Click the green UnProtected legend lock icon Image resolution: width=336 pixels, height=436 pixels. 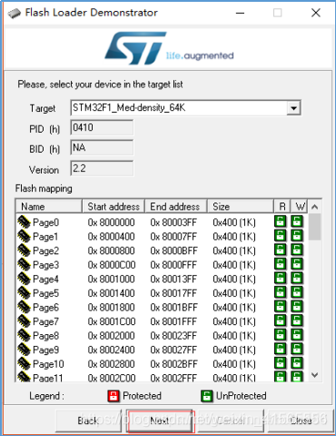click(x=207, y=396)
